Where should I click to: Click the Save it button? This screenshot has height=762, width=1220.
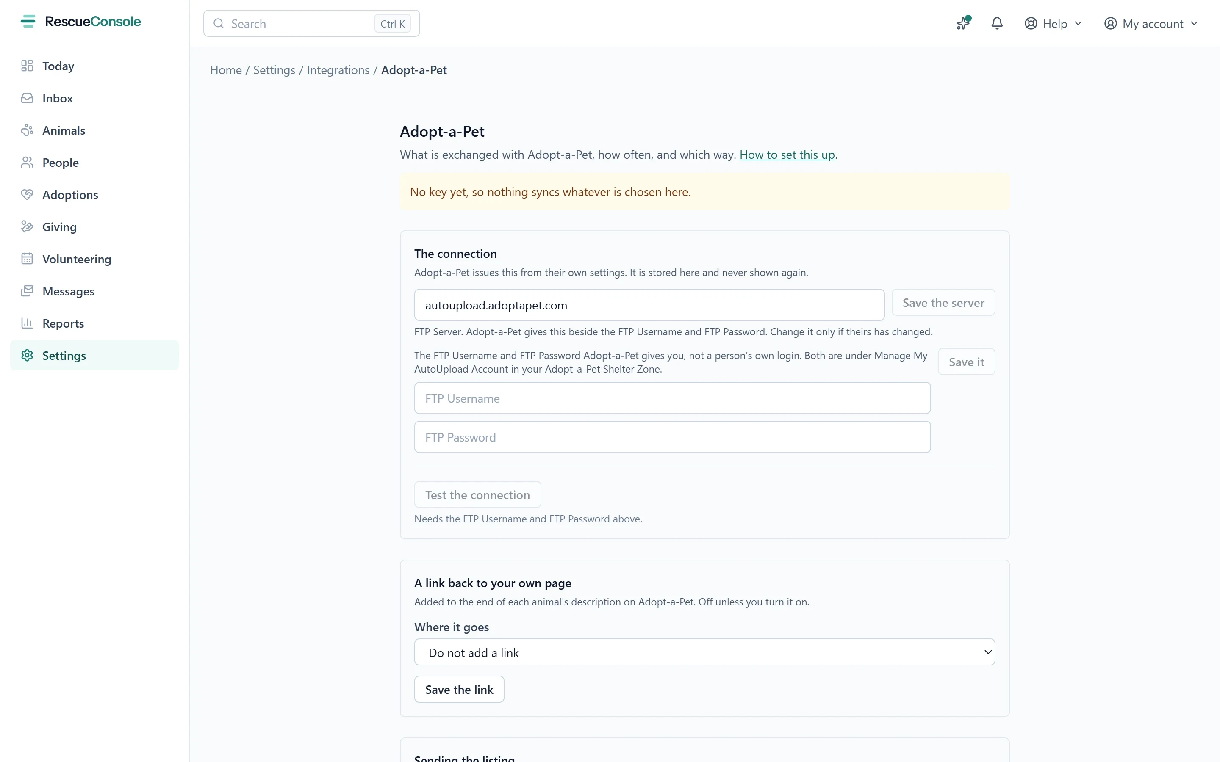(966, 362)
